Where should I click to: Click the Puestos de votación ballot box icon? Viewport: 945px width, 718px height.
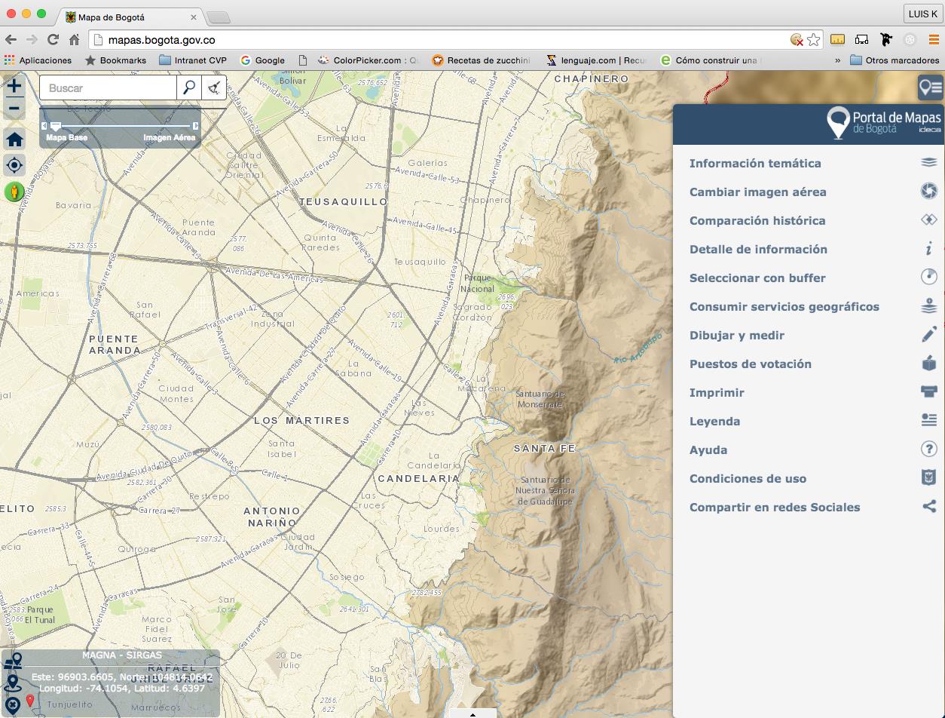(x=929, y=363)
